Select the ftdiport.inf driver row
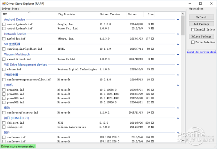 pos(16,123)
